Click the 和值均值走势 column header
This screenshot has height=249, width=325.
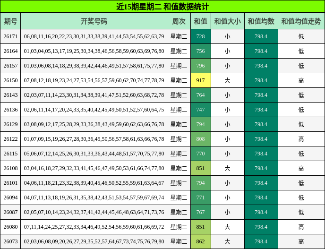click(301, 21)
